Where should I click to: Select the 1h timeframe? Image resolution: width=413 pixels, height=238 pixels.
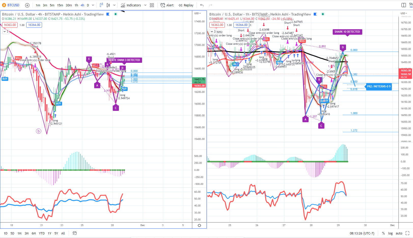76,5
